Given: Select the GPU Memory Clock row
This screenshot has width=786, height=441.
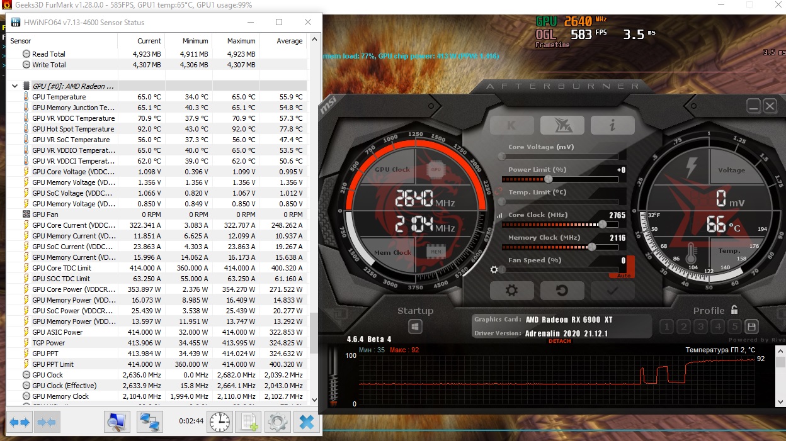Looking at the screenshot, I should (x=157, y=396).
